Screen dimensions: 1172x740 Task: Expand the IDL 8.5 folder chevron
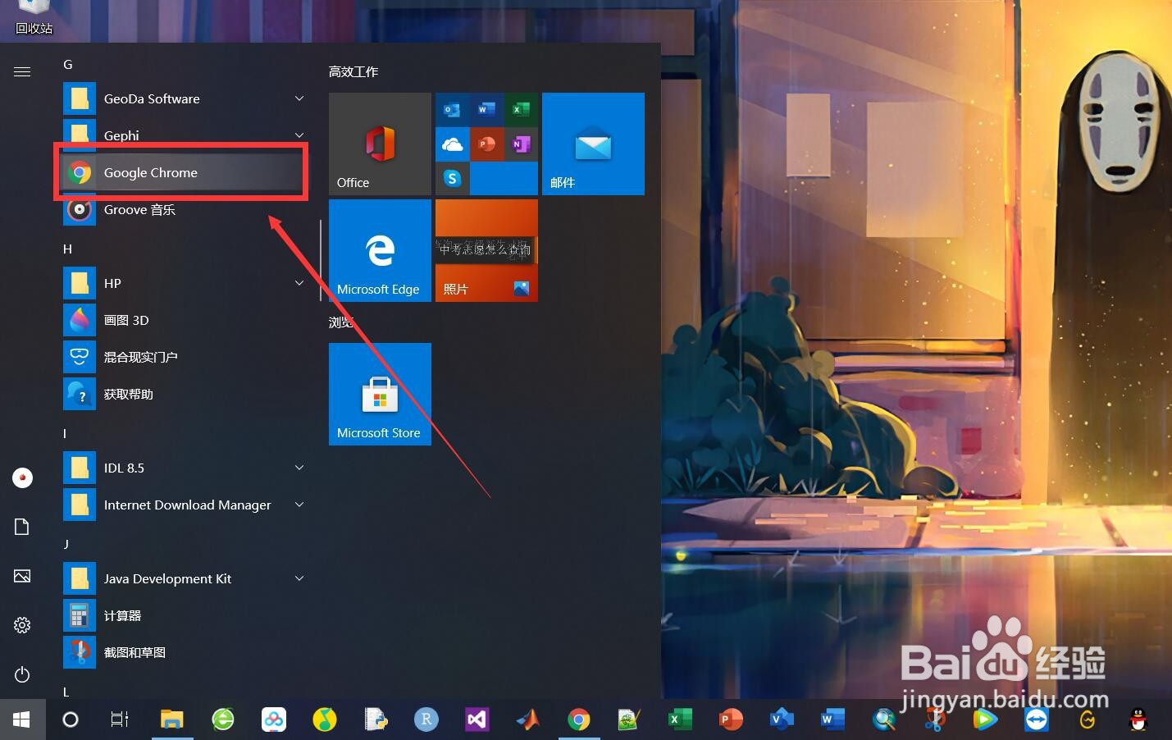pyautogui.click(x=299, y=468)
